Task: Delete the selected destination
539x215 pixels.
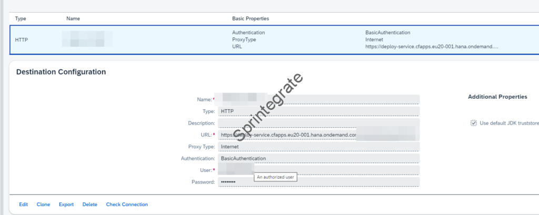Action: [x=90, y=204]
